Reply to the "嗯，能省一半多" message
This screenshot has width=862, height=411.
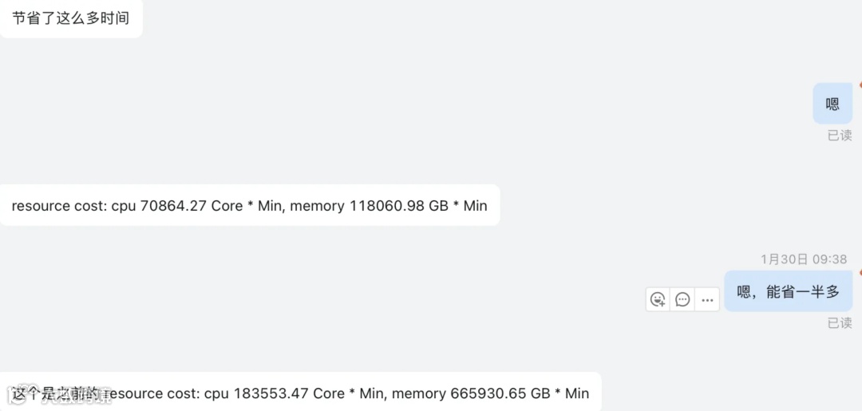tap(682, 299)
